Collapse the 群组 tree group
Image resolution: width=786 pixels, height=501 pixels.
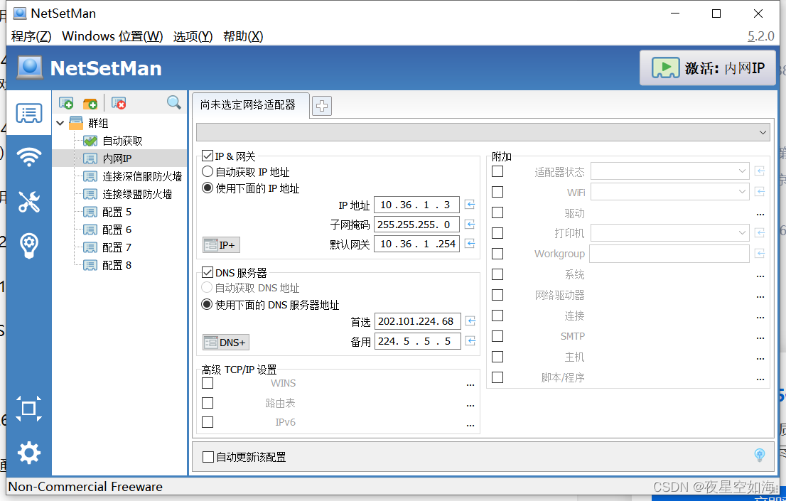coord(60,123)
